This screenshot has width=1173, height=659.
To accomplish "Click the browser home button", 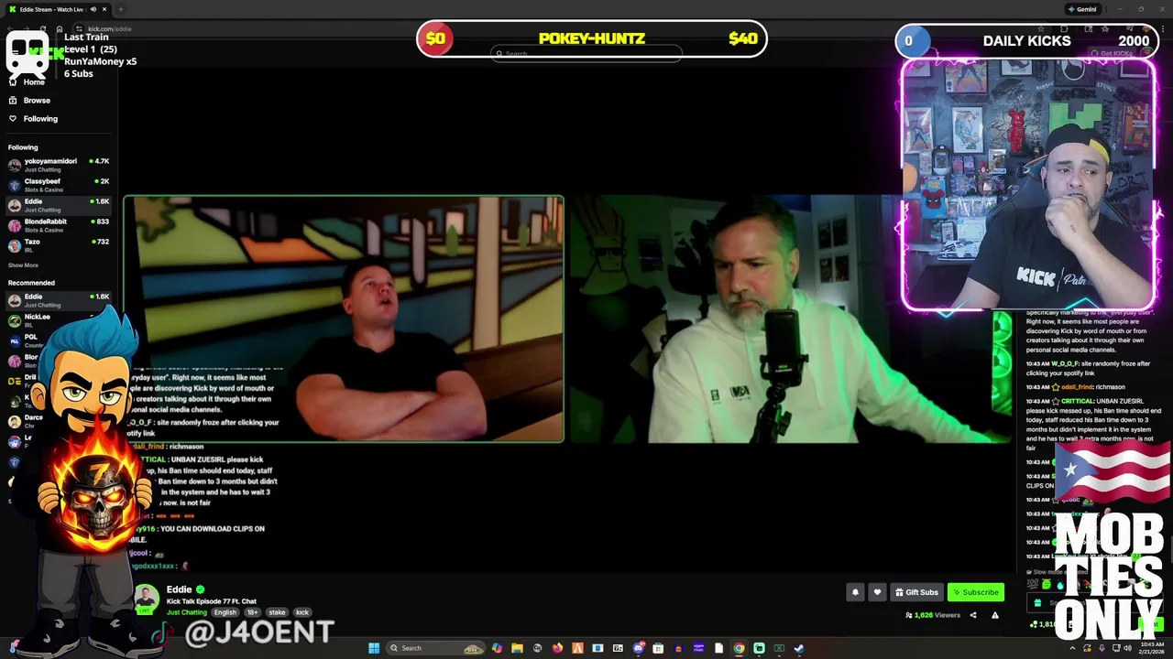I will 59,28.
